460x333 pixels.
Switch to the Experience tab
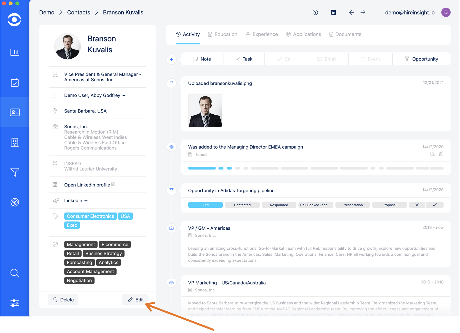pyautogui.click(x=262, y=34)
